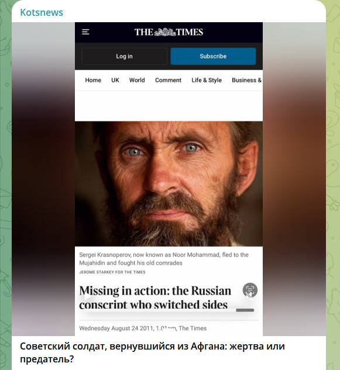Click the Missing in action headline

click(x=155, y=297)
